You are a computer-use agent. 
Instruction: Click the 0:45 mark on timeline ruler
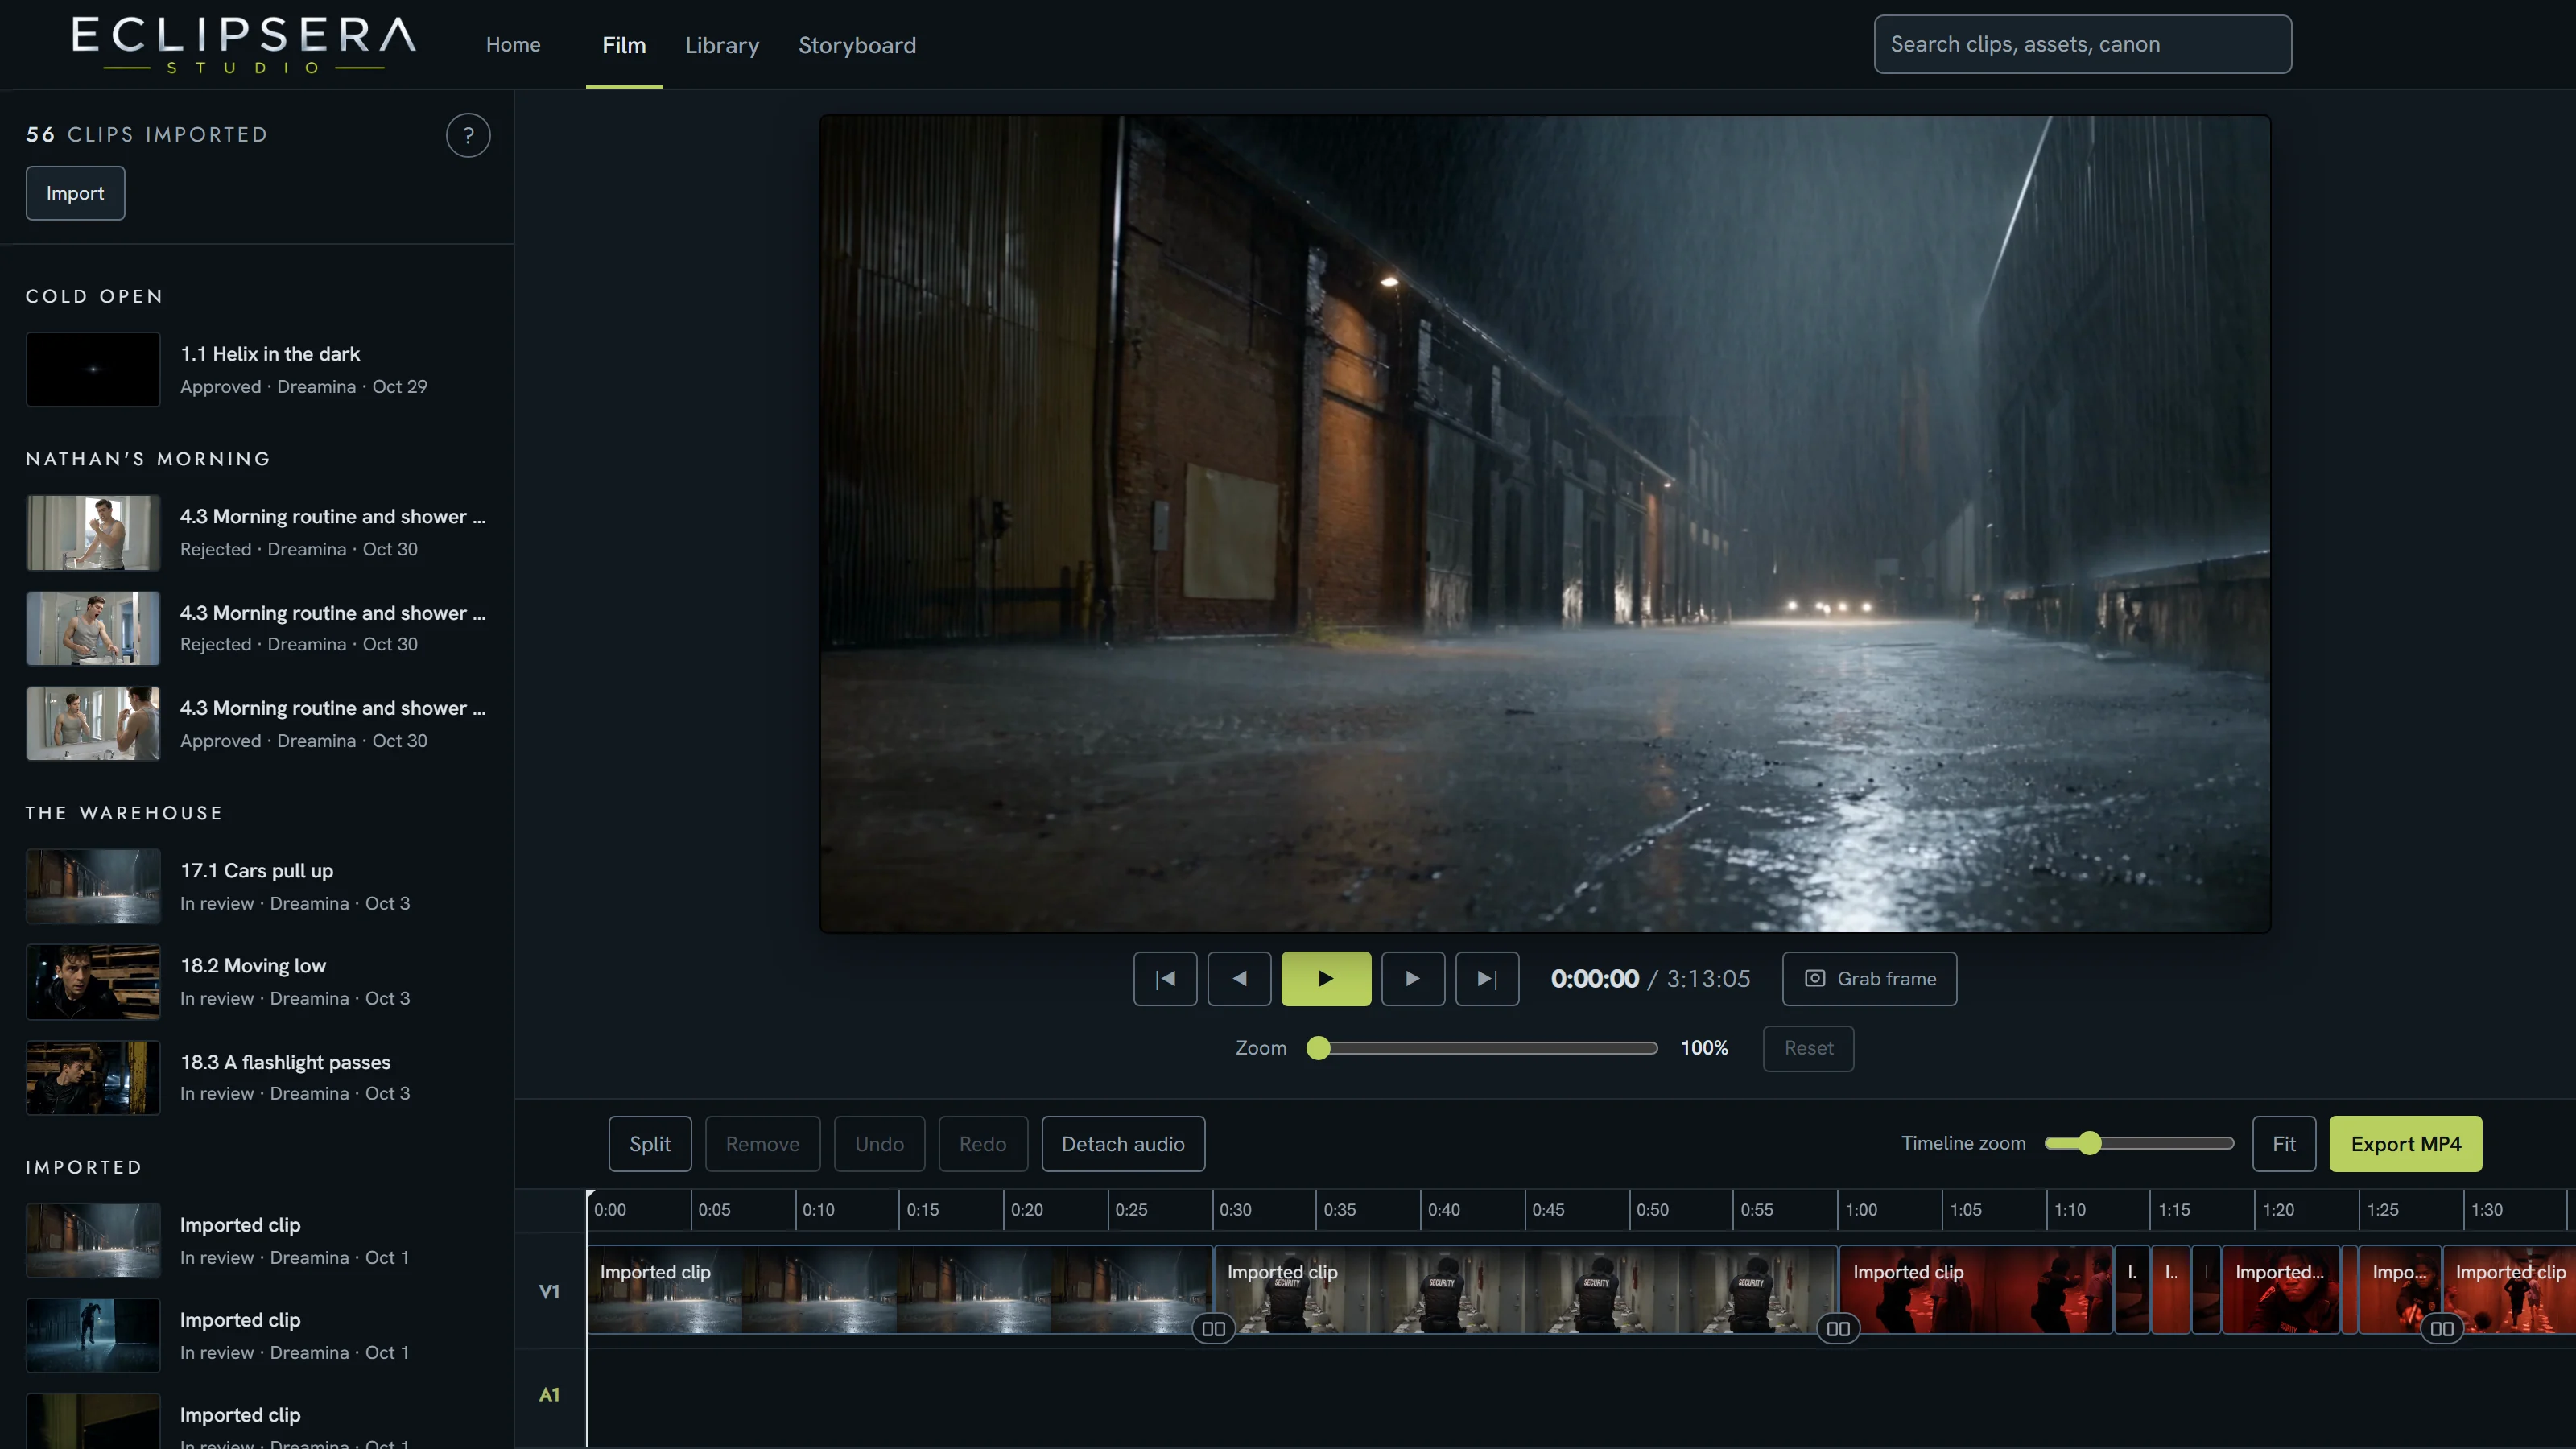click(1547, 1209)
